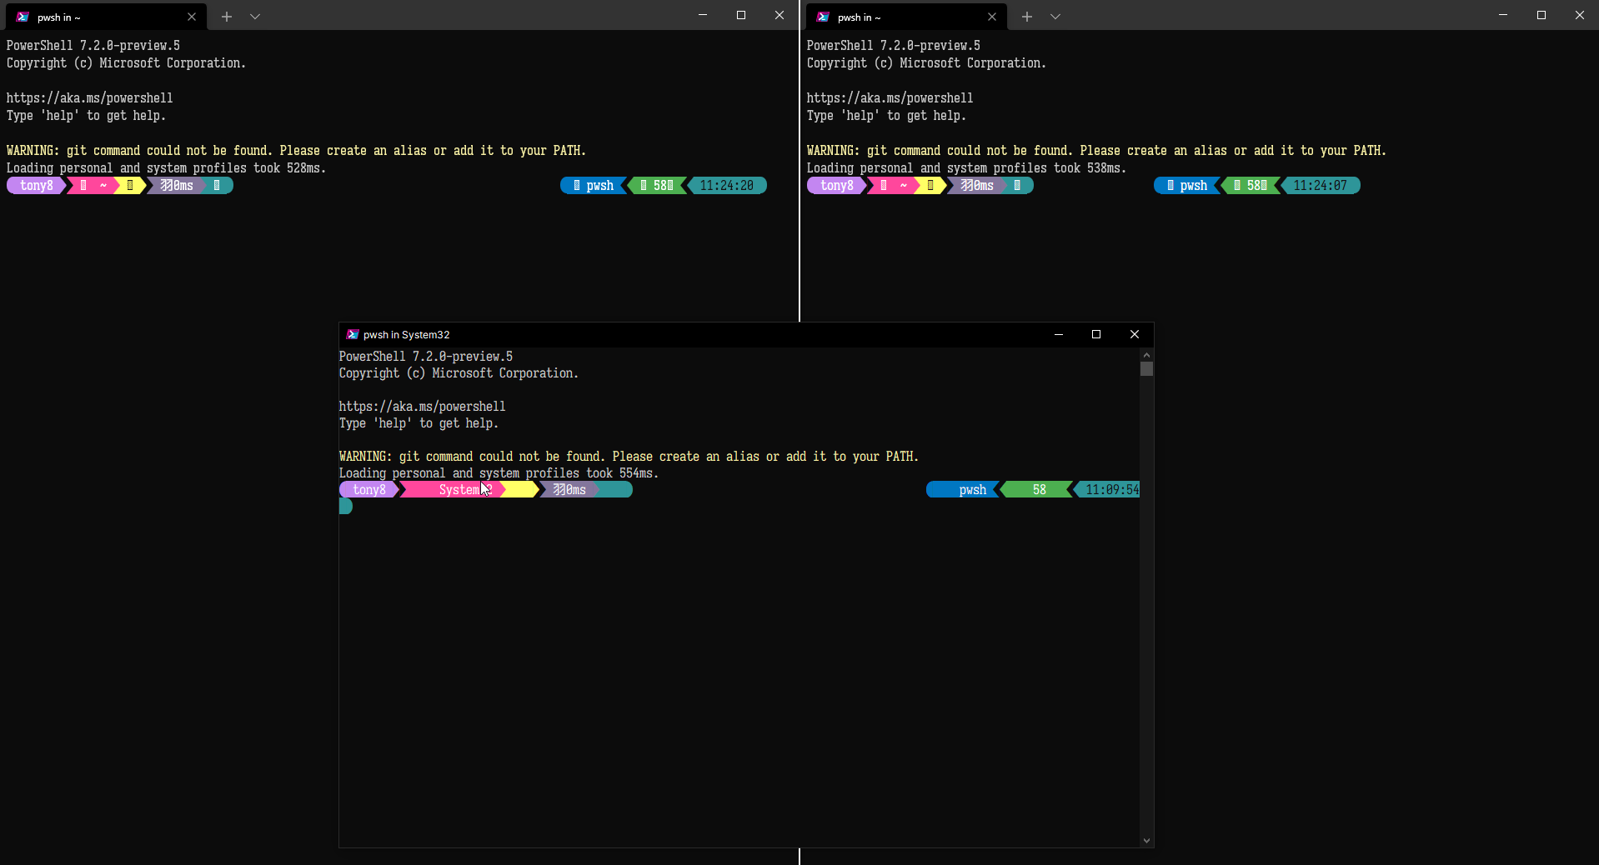Open the tab dropdown menu in the right window
The height and width of the screenshot is (865, 1599).
click(1055, 17)
